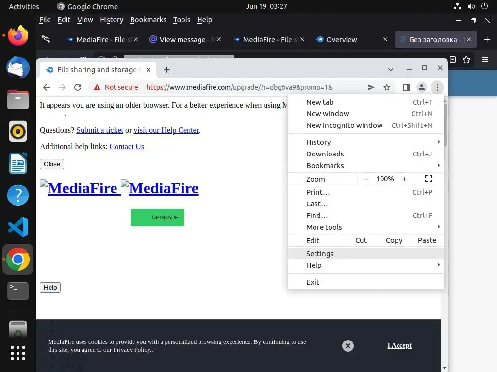Launch Visual Studio Code from the dock
Image resolution: width=497 pixels, height=372 pixels.
(x=18, y=227)
